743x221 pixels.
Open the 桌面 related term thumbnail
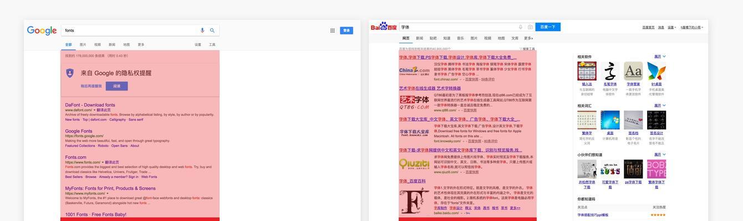point(610,120)
